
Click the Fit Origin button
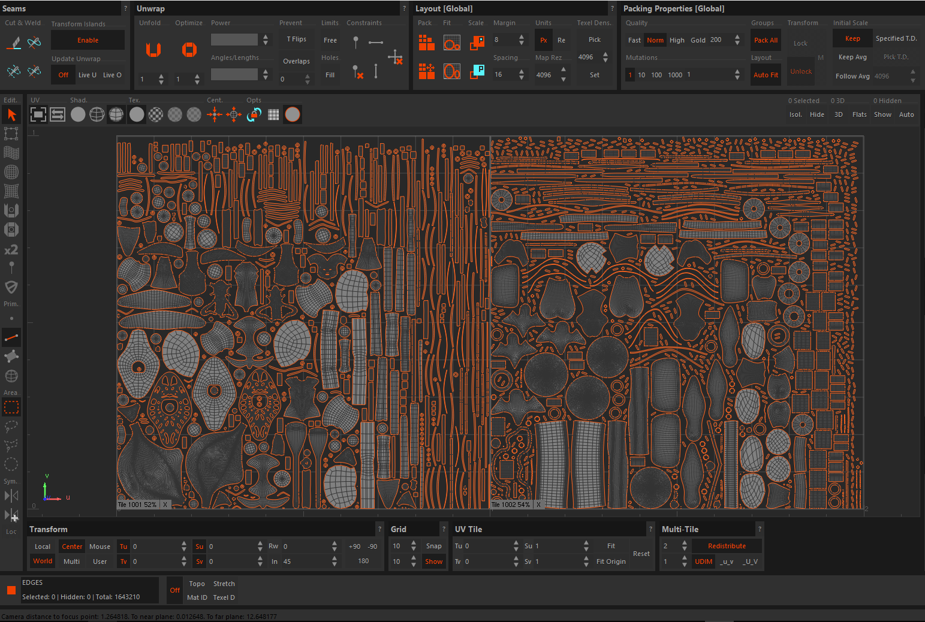click(x=611, y=561)
